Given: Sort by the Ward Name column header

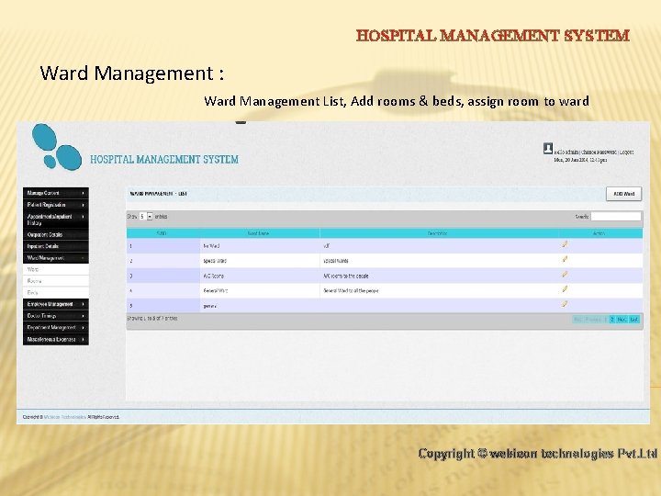Looking at the screenshot, I should [x=260, y=233].
